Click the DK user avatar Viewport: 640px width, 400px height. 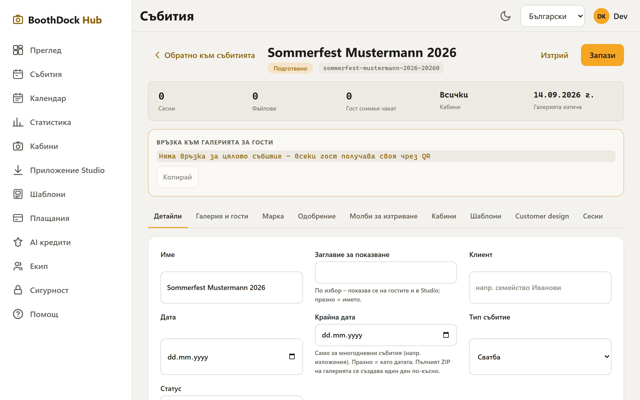pyautogui.click(x=601, y=16)
